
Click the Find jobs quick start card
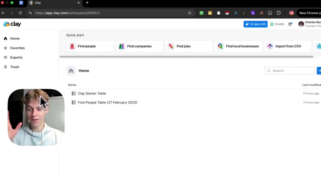189,46
